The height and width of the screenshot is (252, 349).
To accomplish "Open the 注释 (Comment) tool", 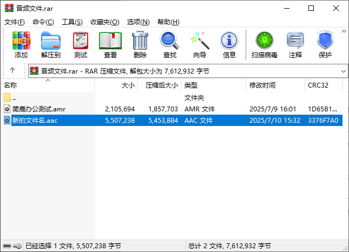I will [295, 41].
